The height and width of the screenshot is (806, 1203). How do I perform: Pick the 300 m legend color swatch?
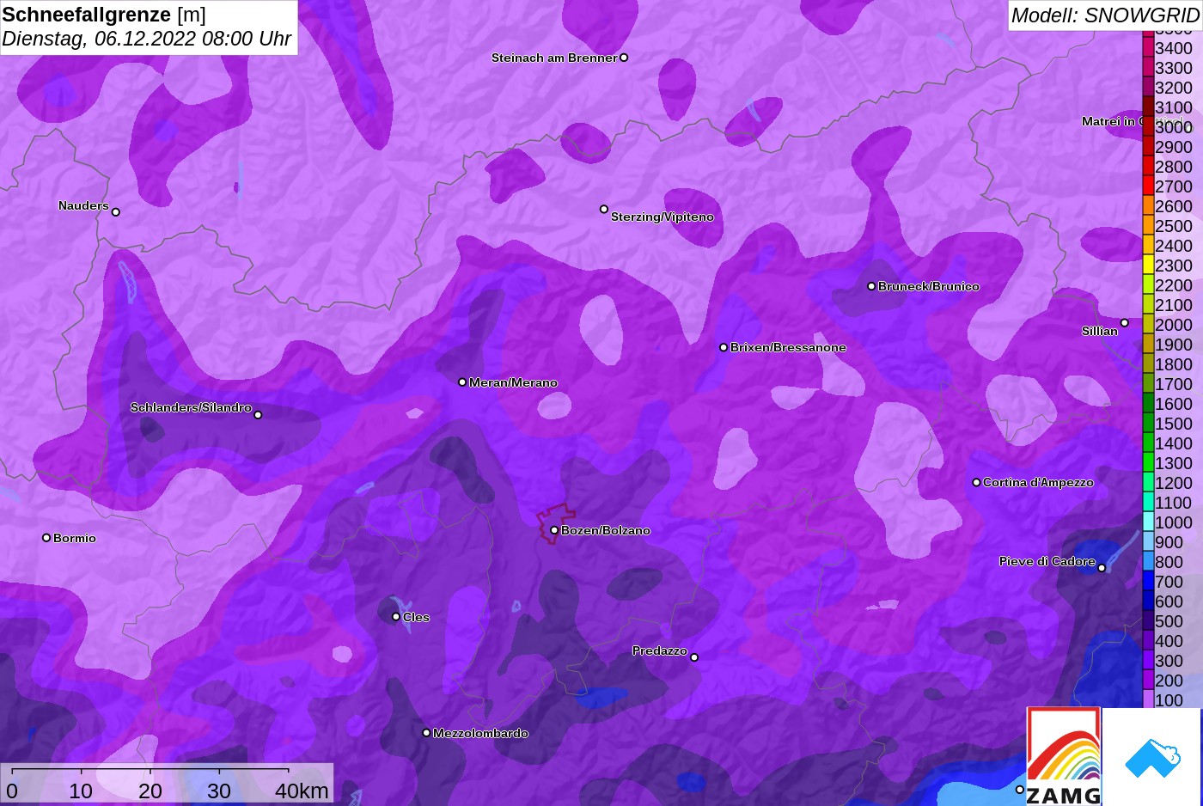click(x=1148, y=660)
